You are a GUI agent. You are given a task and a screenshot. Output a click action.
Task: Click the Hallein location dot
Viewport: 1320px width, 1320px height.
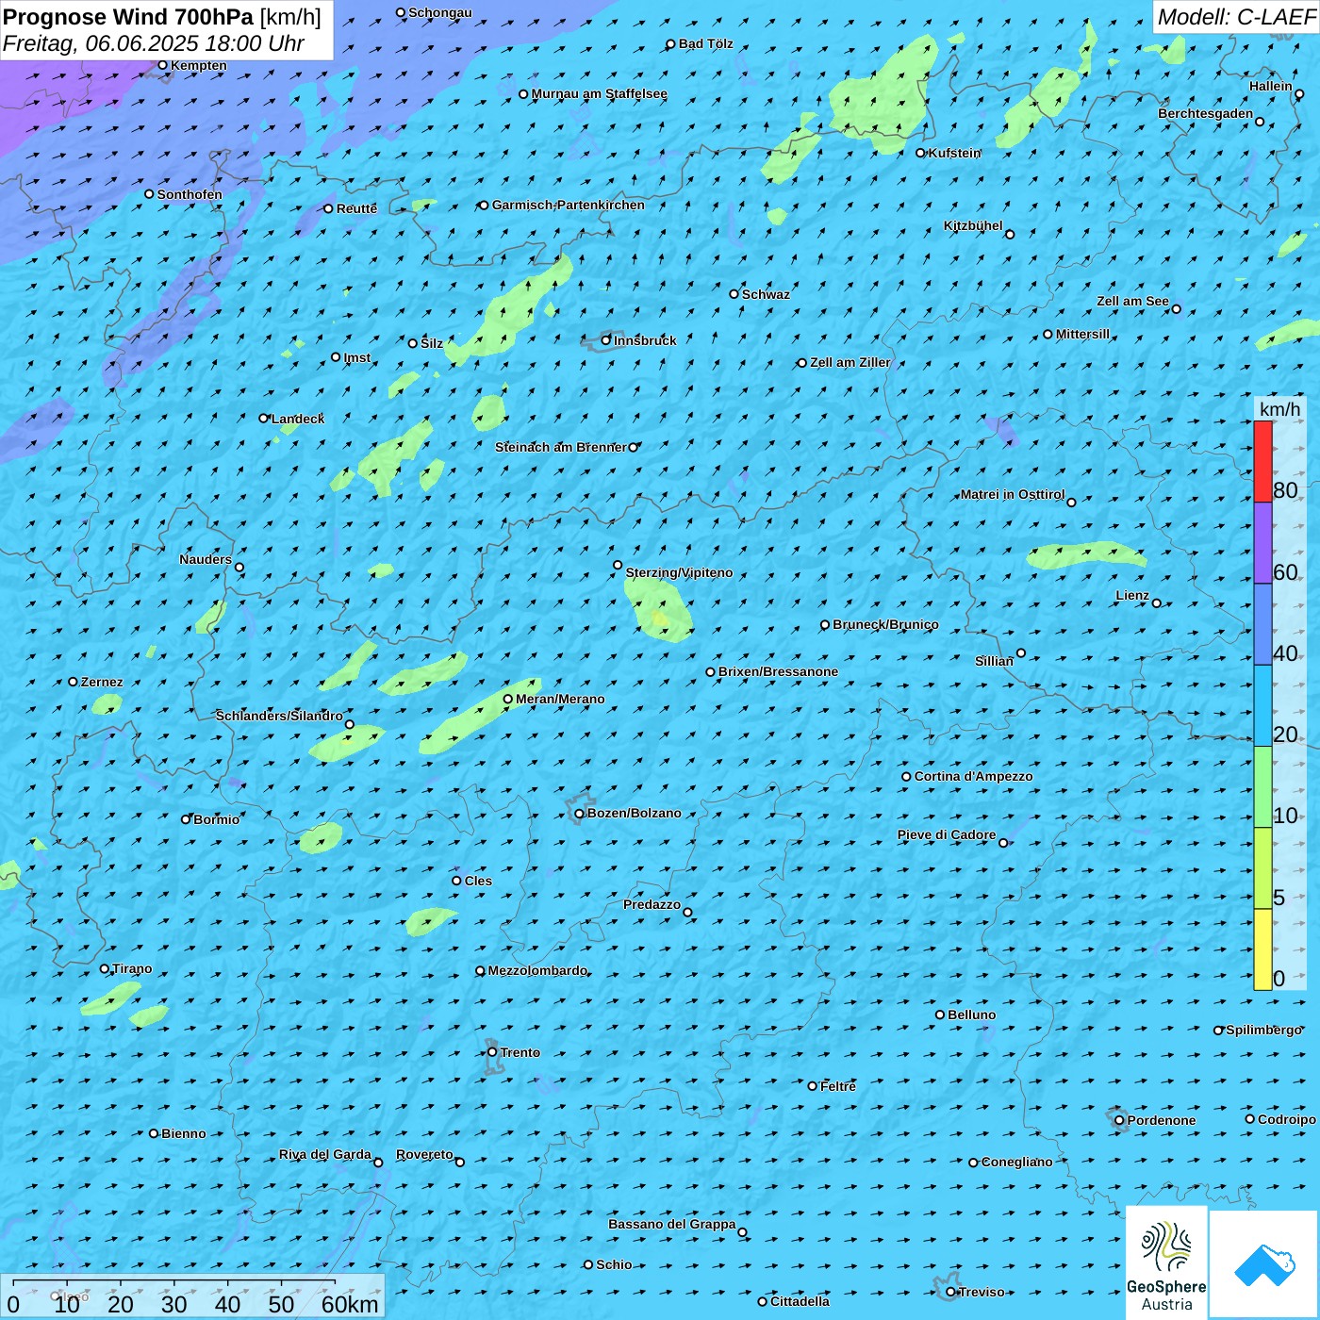coord(1299,94)
